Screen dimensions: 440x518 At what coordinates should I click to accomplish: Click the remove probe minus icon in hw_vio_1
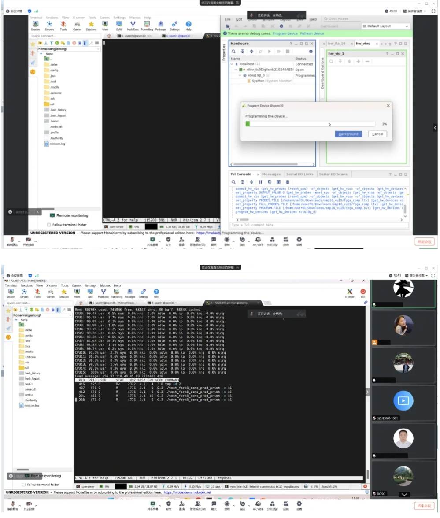[x=367, y=62]
